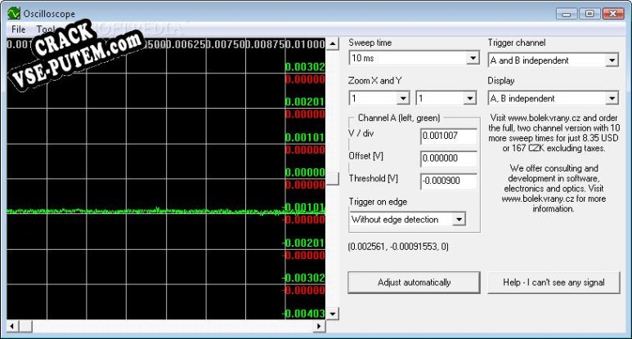Click the vertical scrollbar up arrow
This screenshot has height=339, width=632.
click(x=333, y=42)
